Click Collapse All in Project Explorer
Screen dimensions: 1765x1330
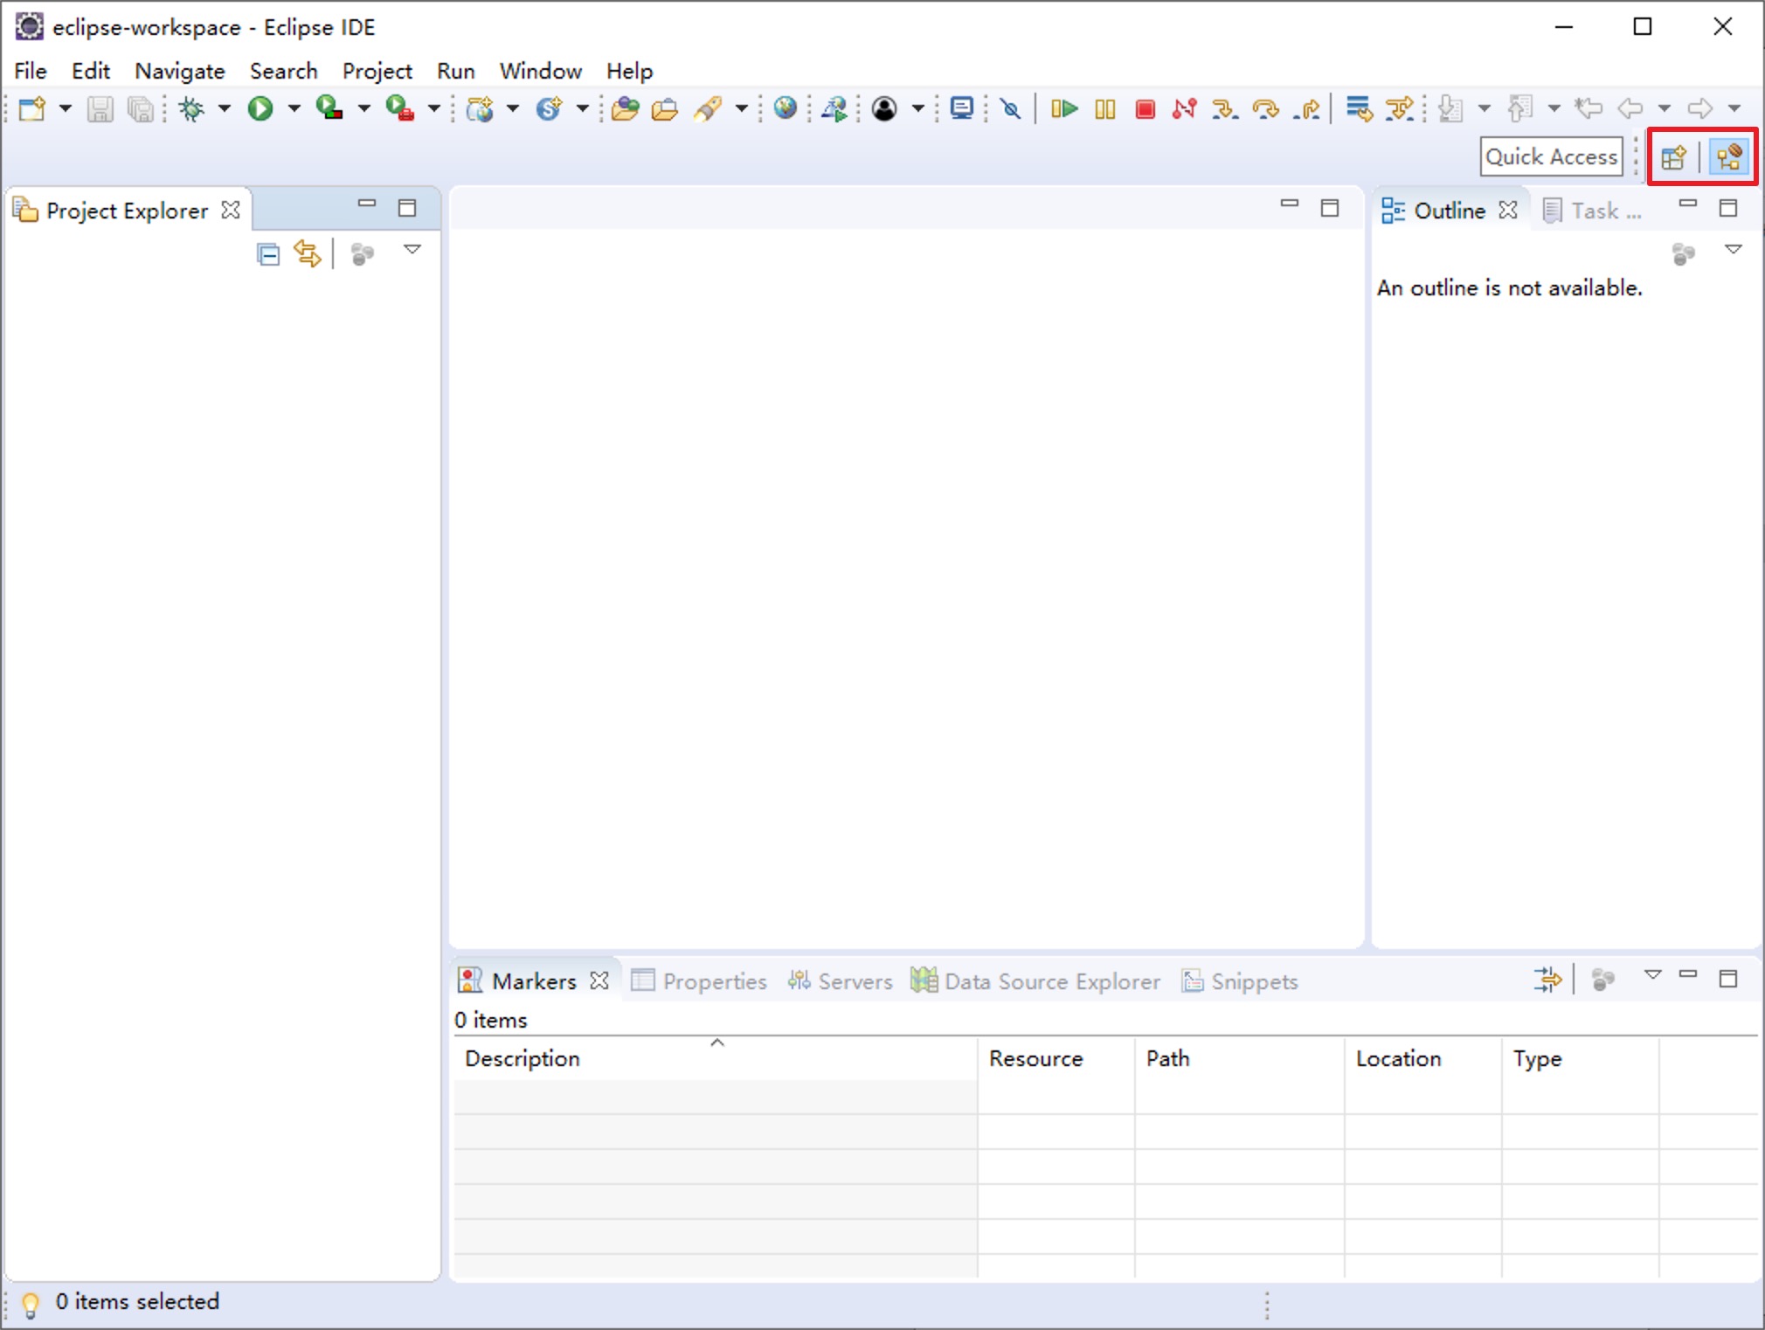268,253
